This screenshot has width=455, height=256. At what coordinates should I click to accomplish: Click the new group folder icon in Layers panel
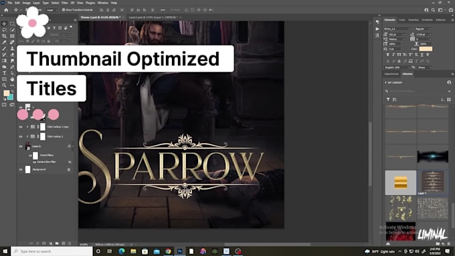click(57, 243)
